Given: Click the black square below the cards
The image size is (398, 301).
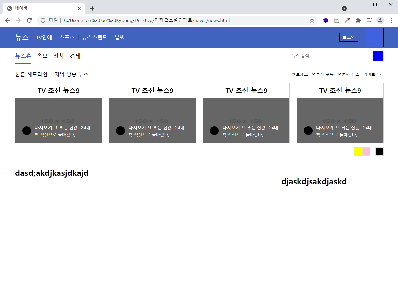Looking at the screenshot, I should click(380, 152).
